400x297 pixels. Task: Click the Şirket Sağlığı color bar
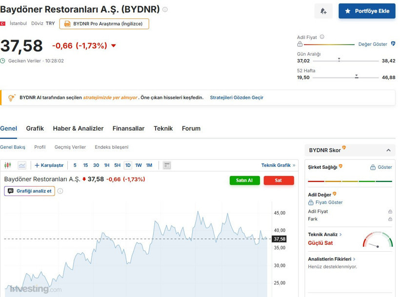click(350, 181)
